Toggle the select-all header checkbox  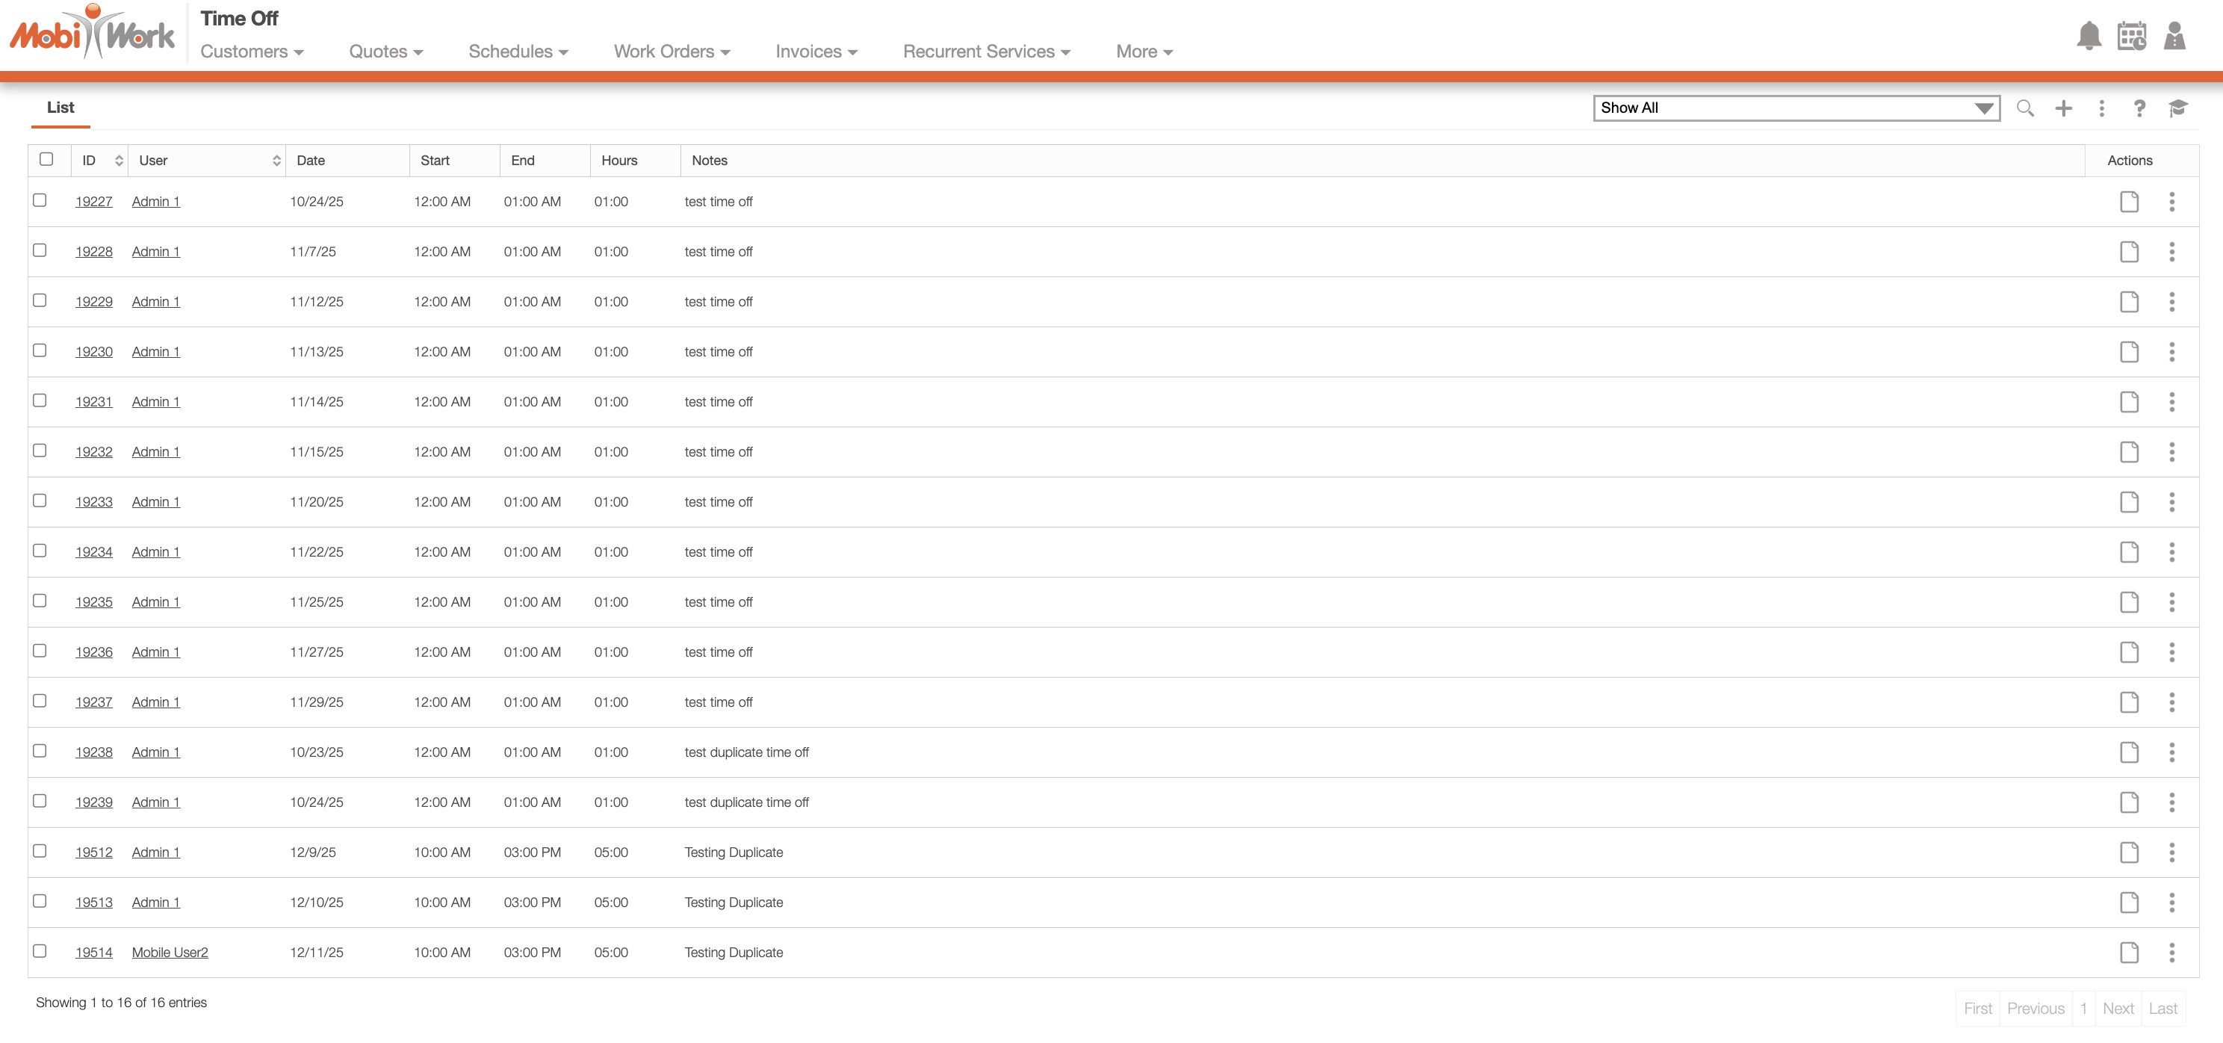(x=46, y=159)
